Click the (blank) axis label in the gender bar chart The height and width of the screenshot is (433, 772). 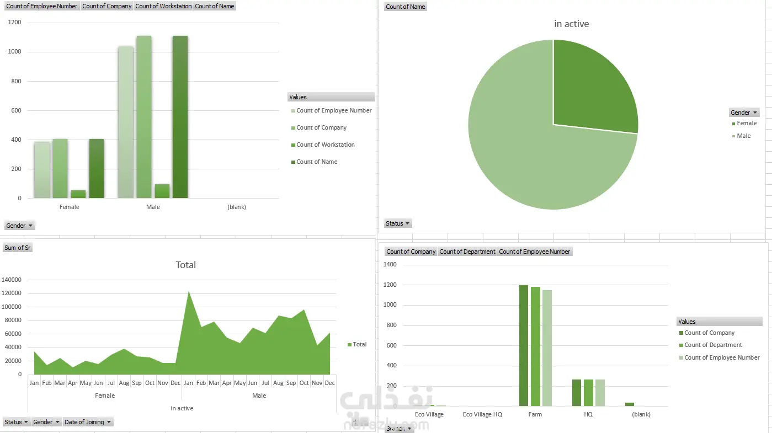click(237, 207)
